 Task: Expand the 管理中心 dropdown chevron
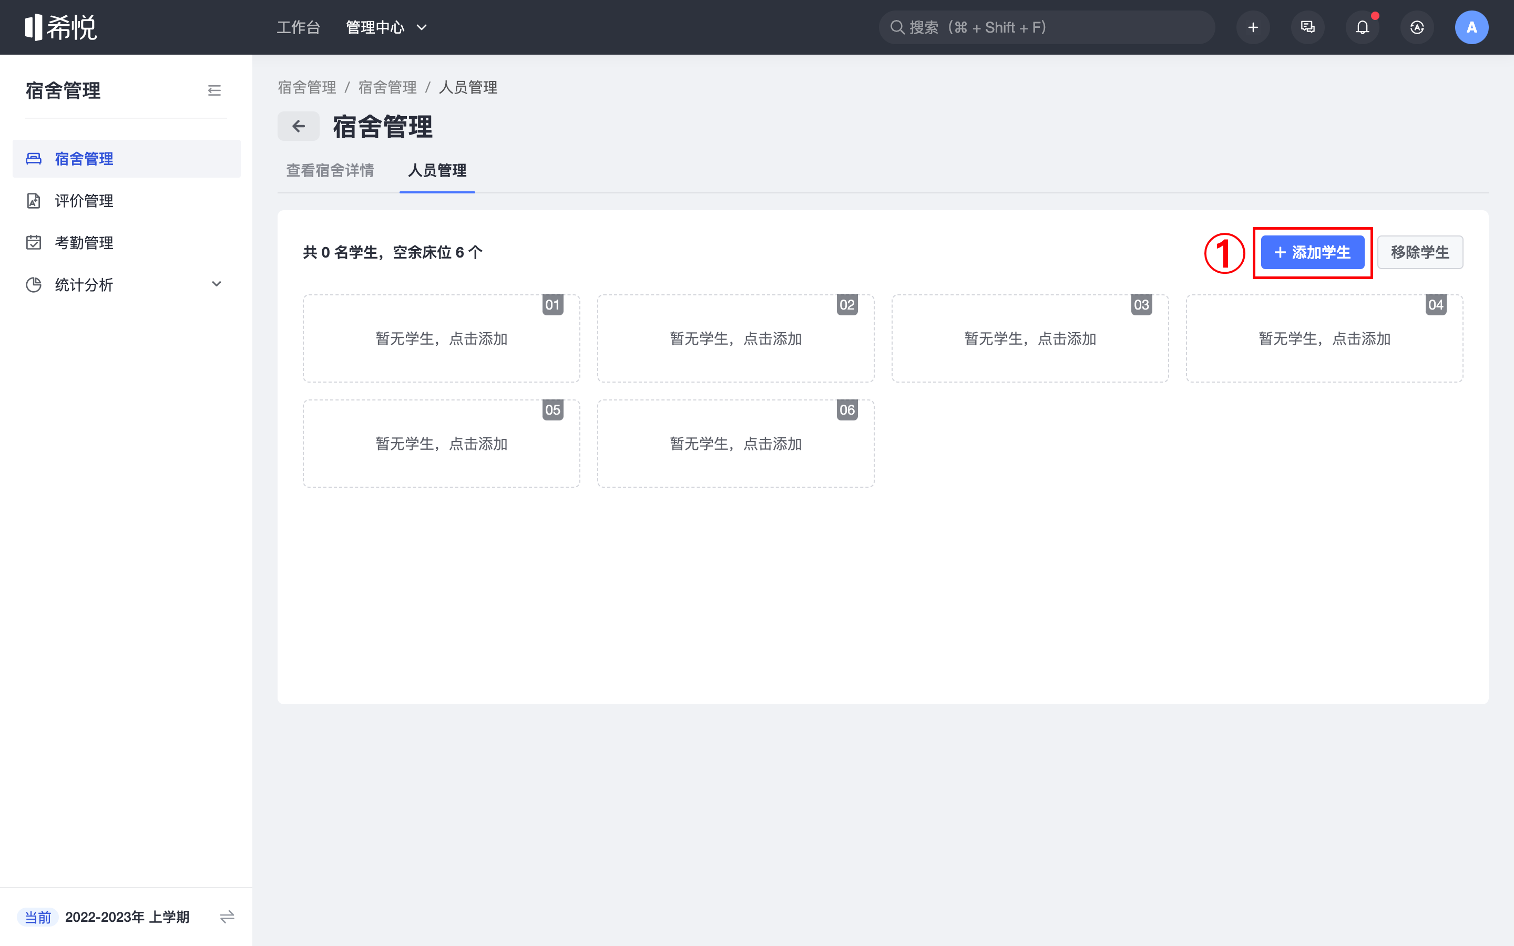point(422,27)
